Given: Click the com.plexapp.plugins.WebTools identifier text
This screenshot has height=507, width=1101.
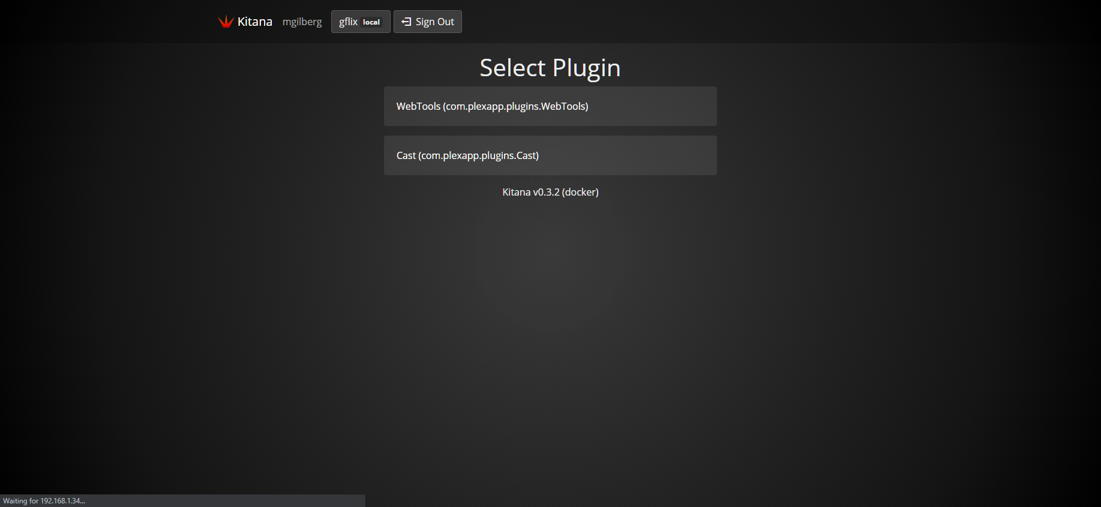Looking at the screenshot, I should [515, 106].
